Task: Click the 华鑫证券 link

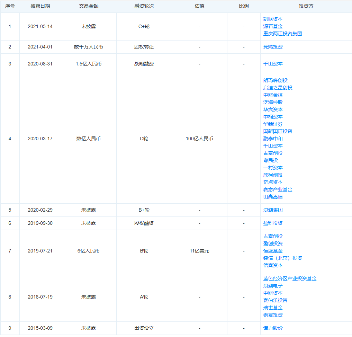Action: point(273,124)
